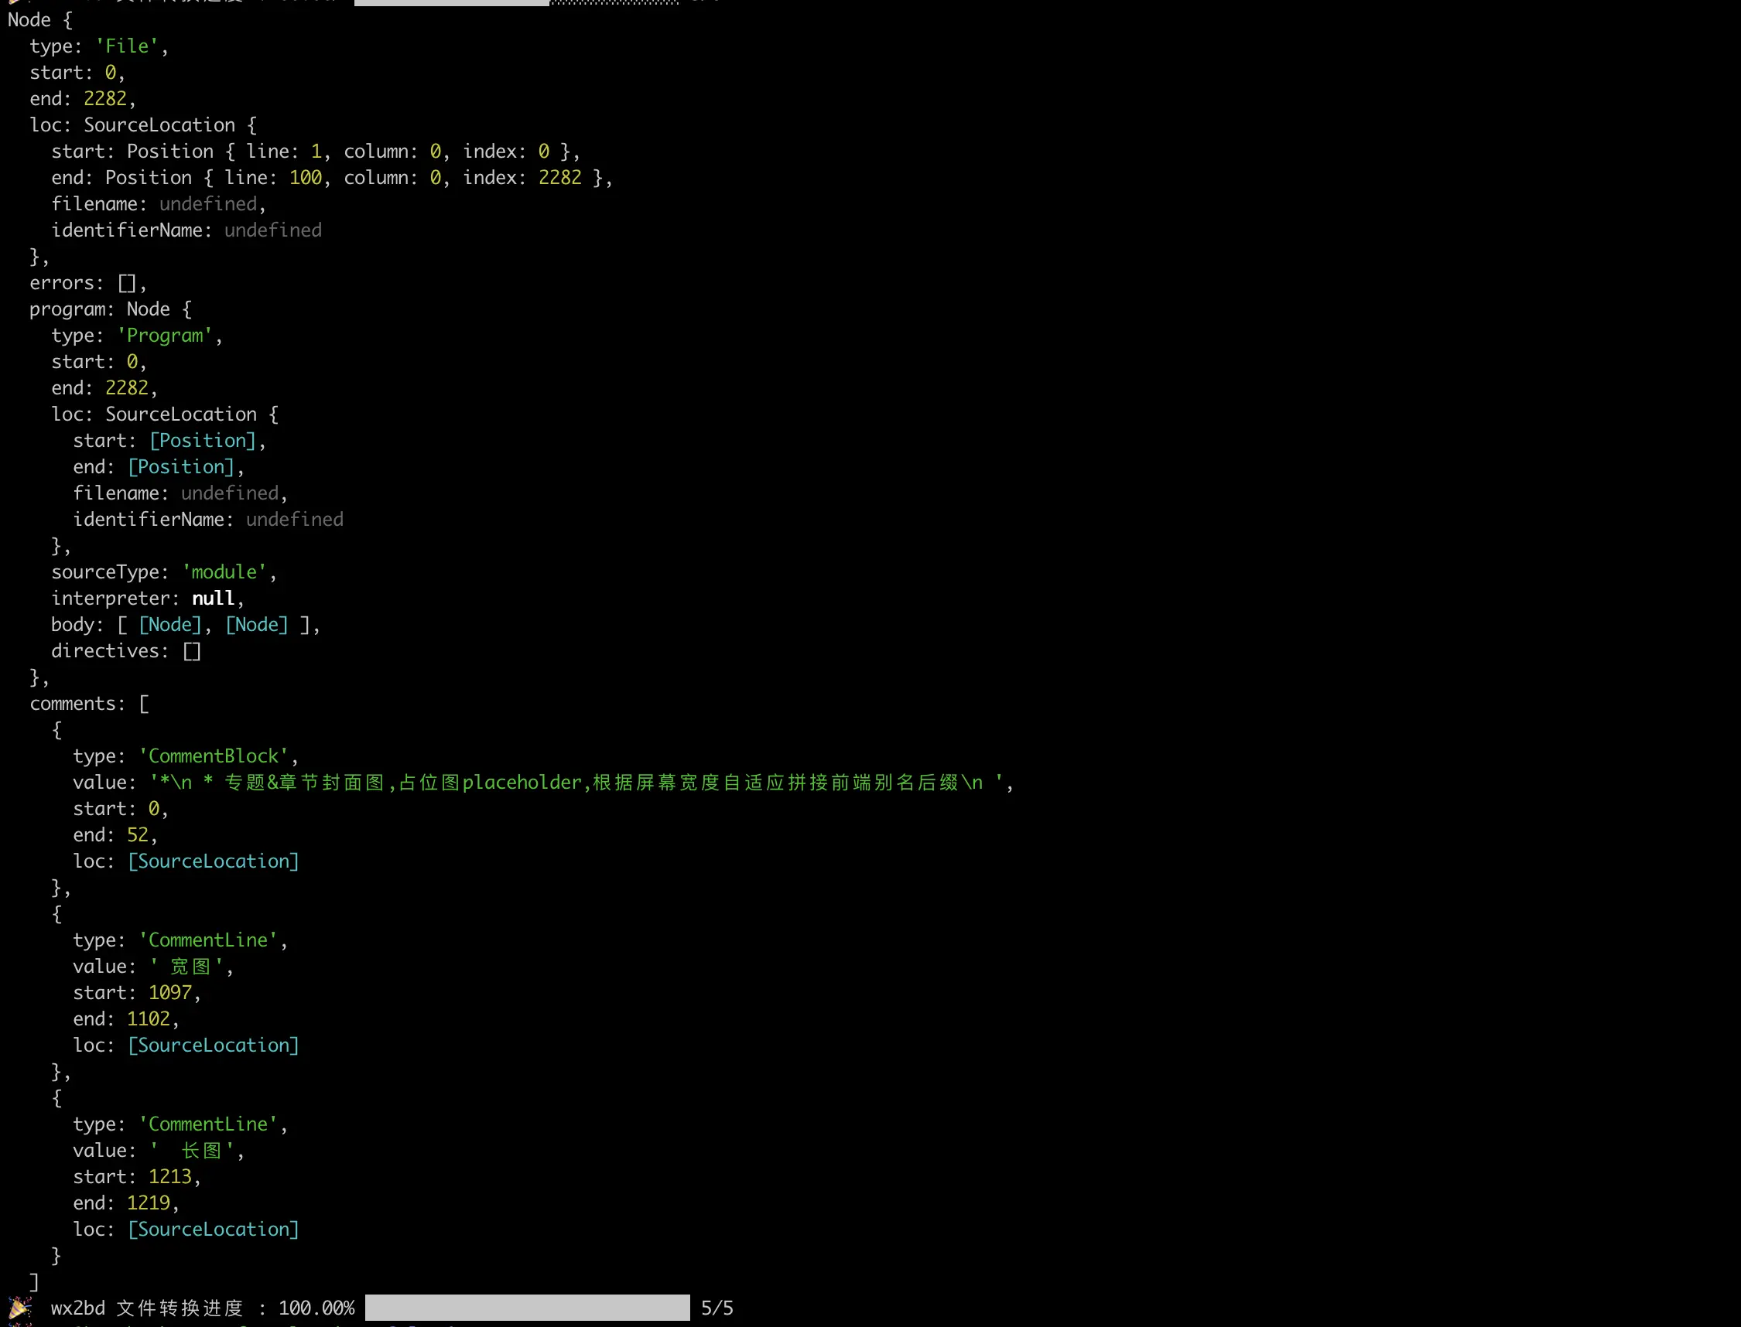The height and width of the screenshot is (1327, 1741).
Task: Click [Position] next to program loc end
Action: tap(181, 467)
